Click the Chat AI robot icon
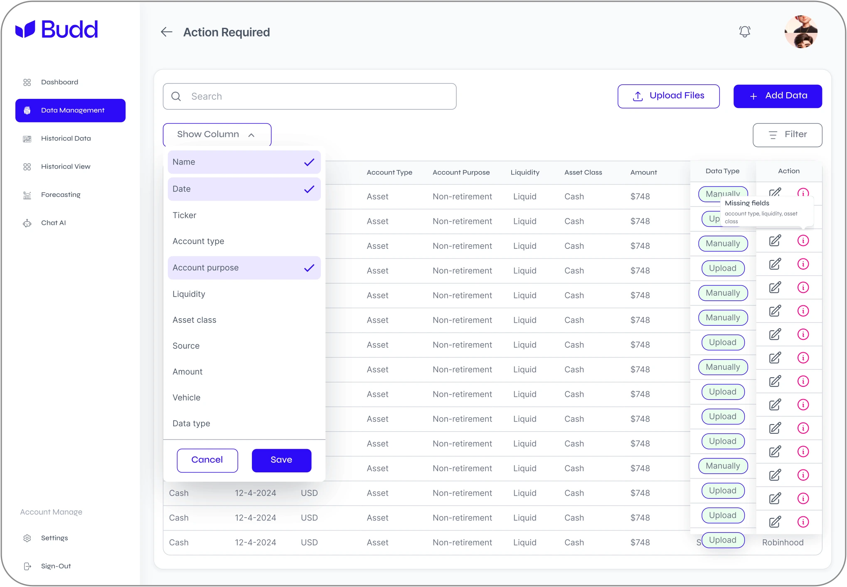847x587 pixels. (x=27, y=223)
